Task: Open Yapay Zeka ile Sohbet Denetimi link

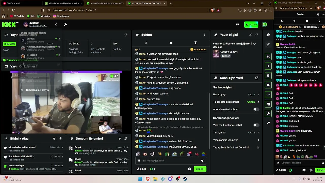Action: click(236, 147)
